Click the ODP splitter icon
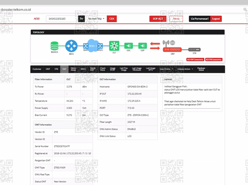The height and width of the screenshot is (185, 248). pos(142,46)
